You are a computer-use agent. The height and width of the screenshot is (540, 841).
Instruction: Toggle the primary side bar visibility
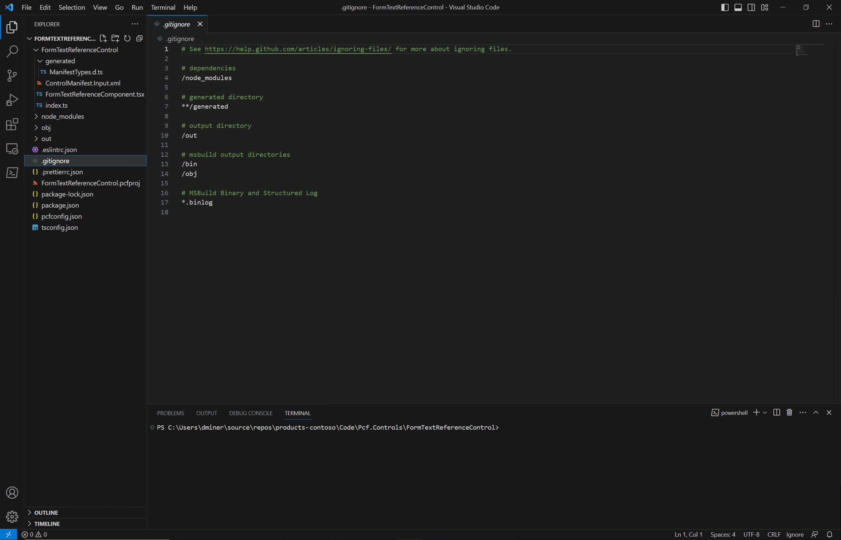click(x=724, y=7)
